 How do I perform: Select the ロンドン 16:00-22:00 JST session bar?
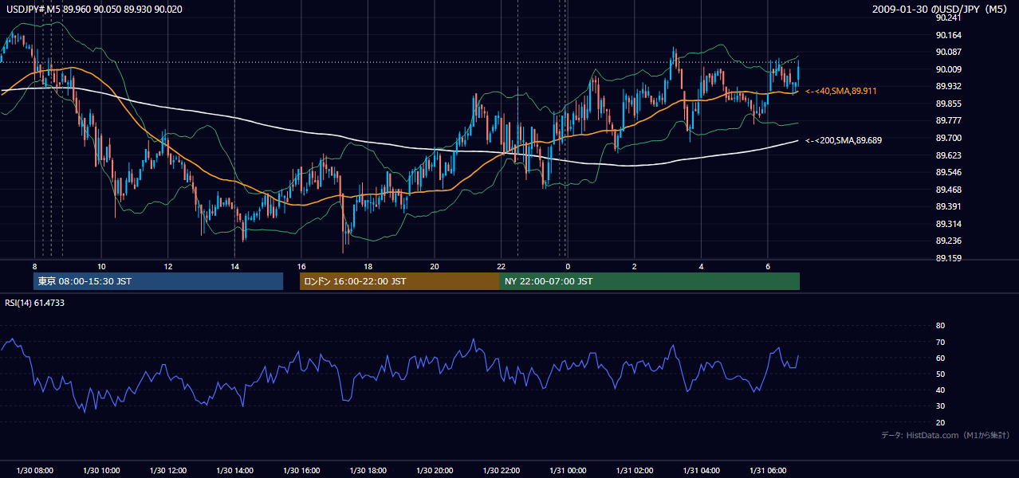point(399,281)
